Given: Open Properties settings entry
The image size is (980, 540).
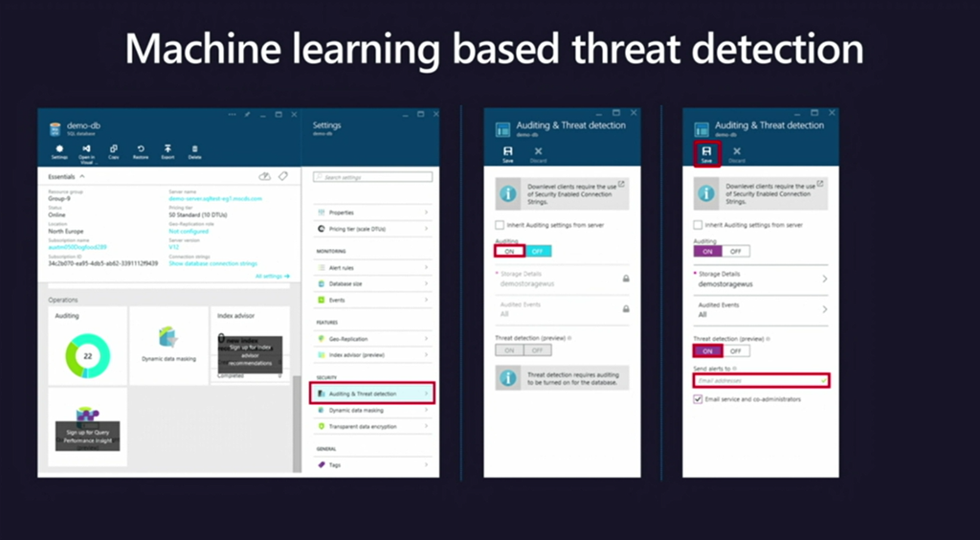Looking at the screenshot, I should (373, 213).
